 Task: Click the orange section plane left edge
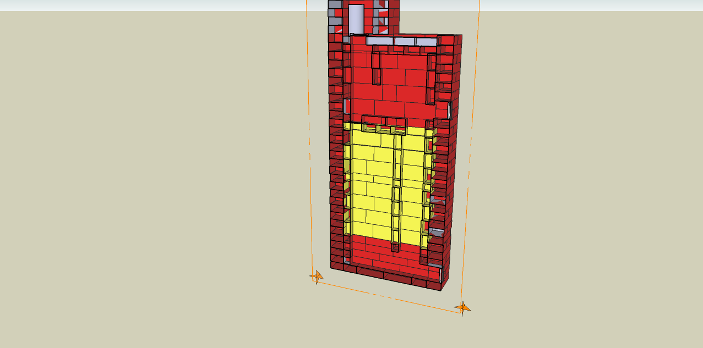click(309, 137)
